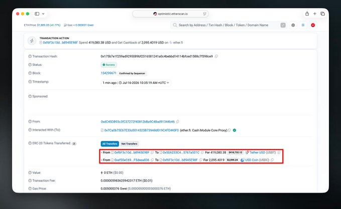The image size is (341, 209).
Task: Click the $2,095.24 value badge
Action: click(x=232, y=160)
